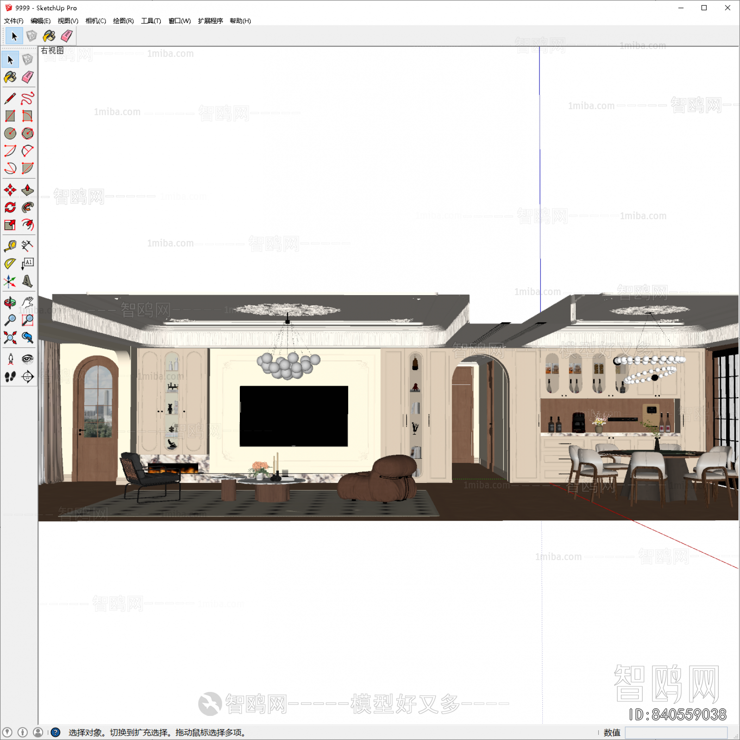Select the Line pencil tool
The image size is (740, 740).
10,99
